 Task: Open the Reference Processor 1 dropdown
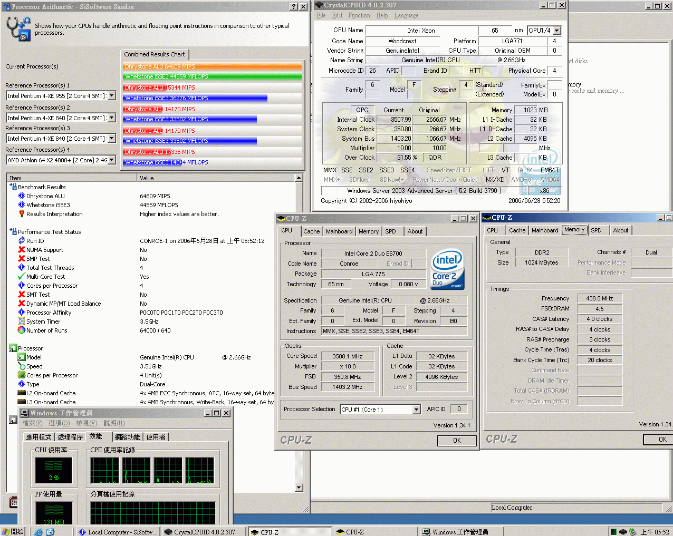pos(111,96)
